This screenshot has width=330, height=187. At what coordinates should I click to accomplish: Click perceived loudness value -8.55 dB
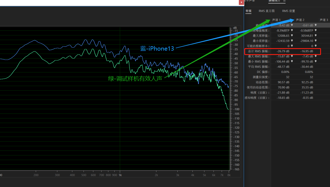tap(308, 98)
